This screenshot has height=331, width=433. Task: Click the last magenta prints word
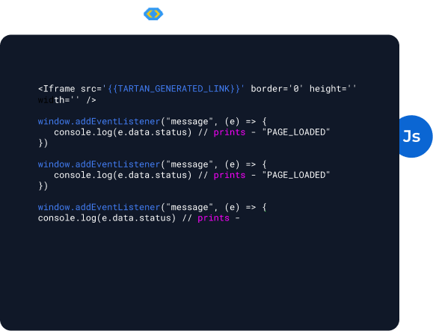213,218
